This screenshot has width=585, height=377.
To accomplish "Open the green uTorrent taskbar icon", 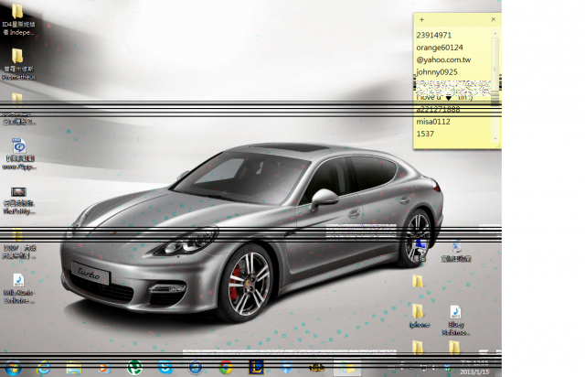I will pos(134,368).
